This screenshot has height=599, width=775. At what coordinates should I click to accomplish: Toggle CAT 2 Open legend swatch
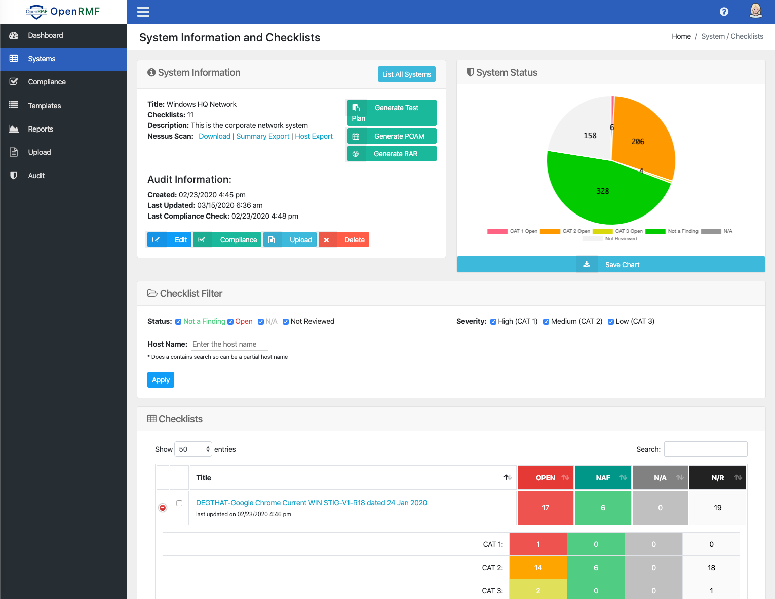(x=550, y=231)
